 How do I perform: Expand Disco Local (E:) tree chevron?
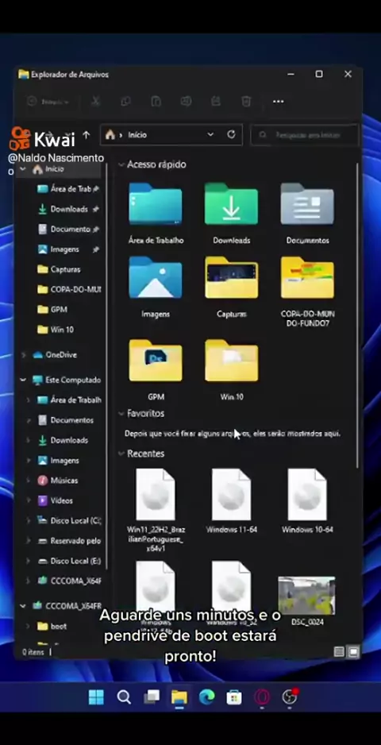click(x=29, y=561)
